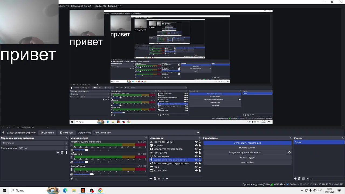345x194 pixels.
Task: Add a new scene with plus icon in Сцены
Action: click(295, 179)
